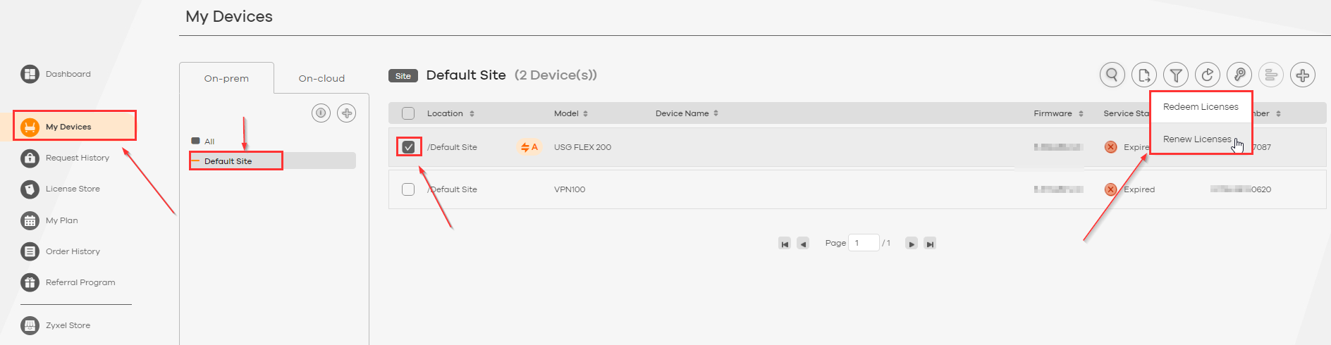Click the license key icon
The image size is (1331, 345).
tap(1239, 75)
